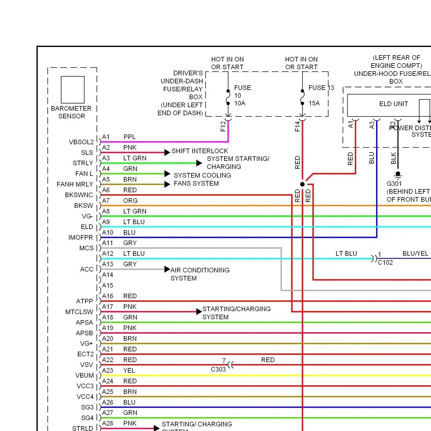Click the ECT2 pin label
This screenshot has width=431, height=431.
86,354
